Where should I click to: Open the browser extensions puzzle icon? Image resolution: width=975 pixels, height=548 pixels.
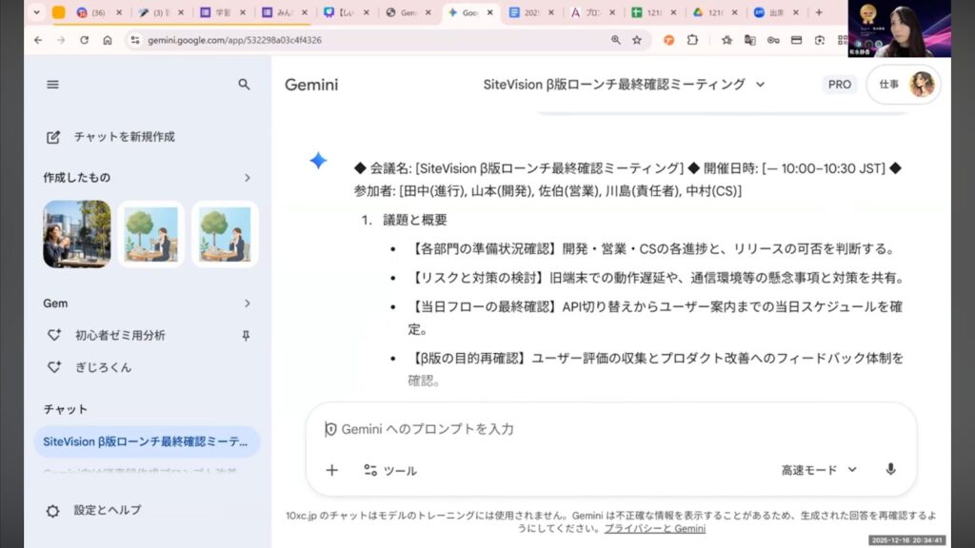point(692,40)
